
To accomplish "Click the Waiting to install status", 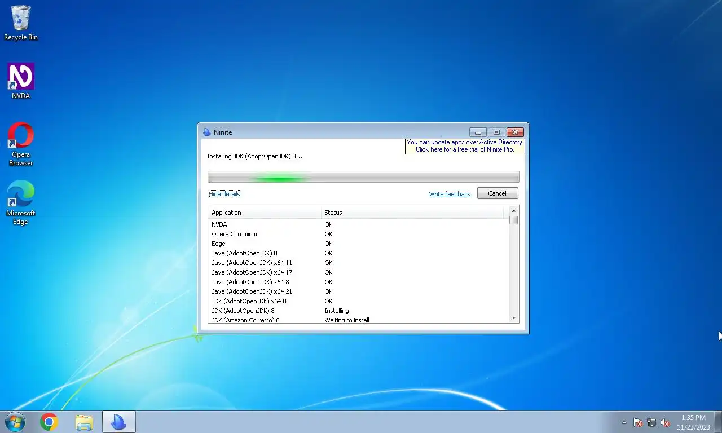I will [x=347, y=320].
